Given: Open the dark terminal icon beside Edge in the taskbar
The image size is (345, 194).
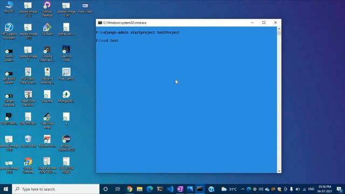Looking at the screenshot, I should pyautogui.click(x=160, y=189).
